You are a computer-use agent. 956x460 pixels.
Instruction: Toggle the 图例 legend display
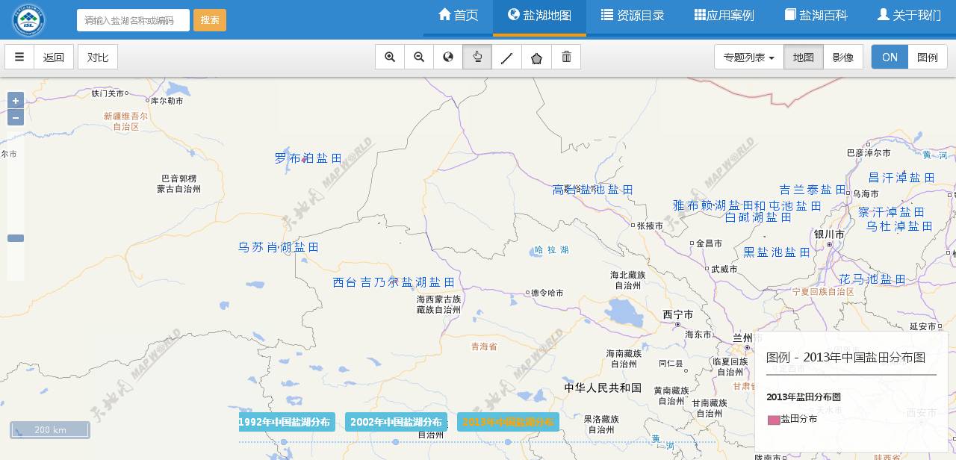coord(928,57)
